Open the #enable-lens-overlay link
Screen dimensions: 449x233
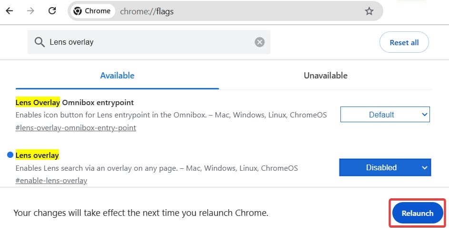[51, 181]
